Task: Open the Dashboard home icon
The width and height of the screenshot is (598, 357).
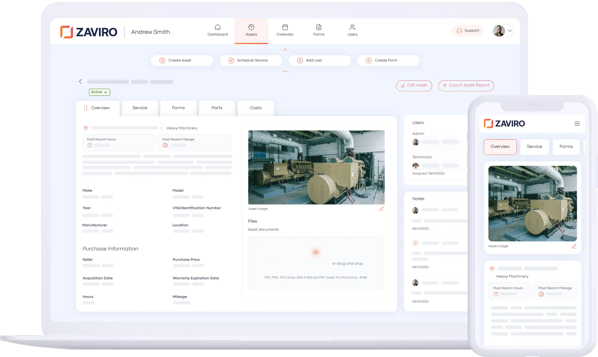Action: [218, 27]
